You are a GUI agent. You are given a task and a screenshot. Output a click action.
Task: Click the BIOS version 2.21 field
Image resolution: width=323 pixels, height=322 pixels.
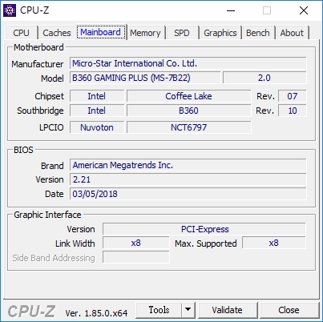coord(188,179)
